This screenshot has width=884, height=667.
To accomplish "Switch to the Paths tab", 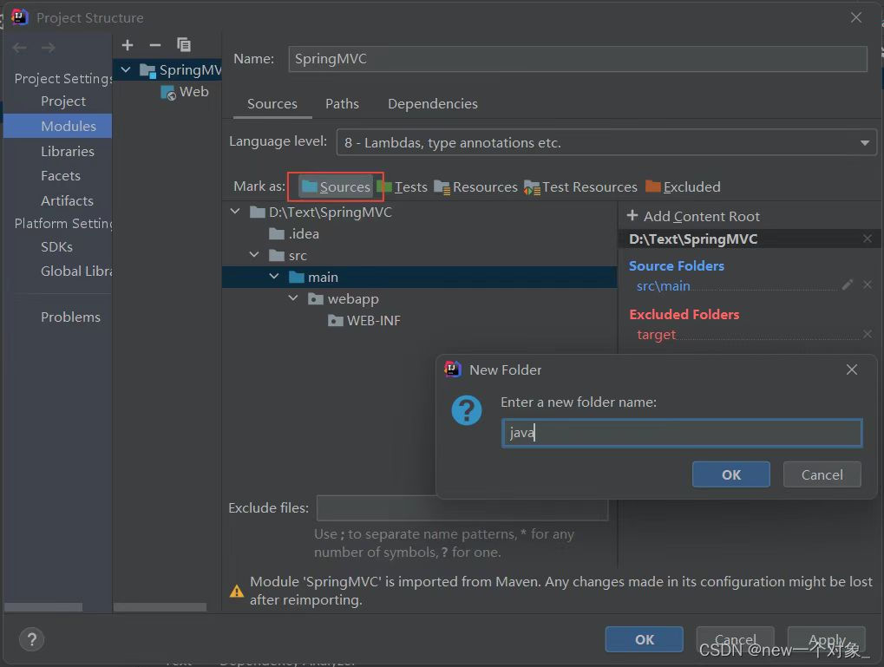I will point(342,104).
